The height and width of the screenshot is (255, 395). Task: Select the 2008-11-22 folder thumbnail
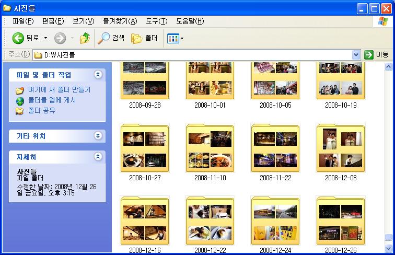point(275,148)
